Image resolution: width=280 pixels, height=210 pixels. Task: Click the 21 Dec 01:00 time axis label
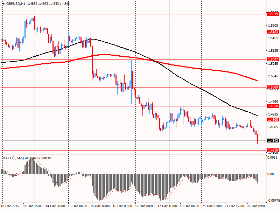212,206
